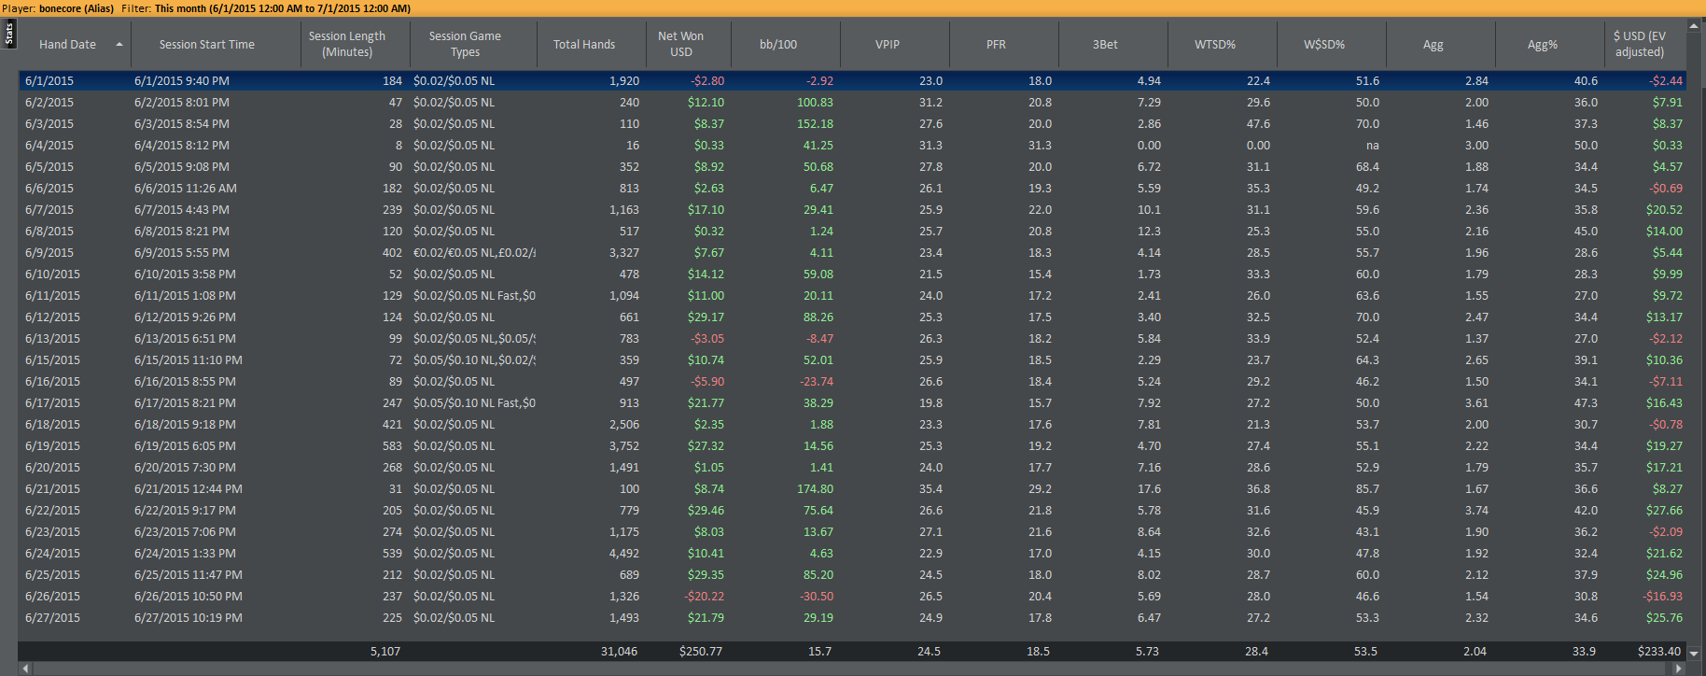Click the bb/100 column header
This screenshot has width=1706, height=676.
[x=778, y=45]
